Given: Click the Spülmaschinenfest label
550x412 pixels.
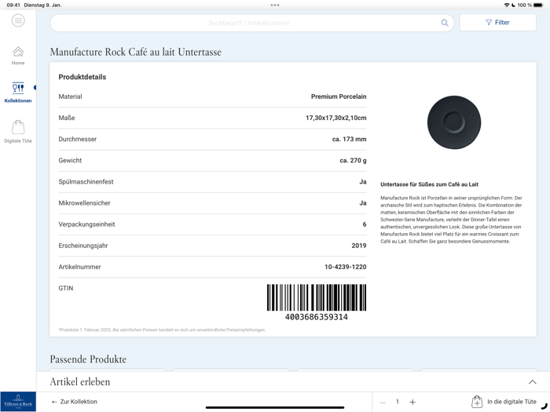Looking at the screenshot, I should coord(86,182).
